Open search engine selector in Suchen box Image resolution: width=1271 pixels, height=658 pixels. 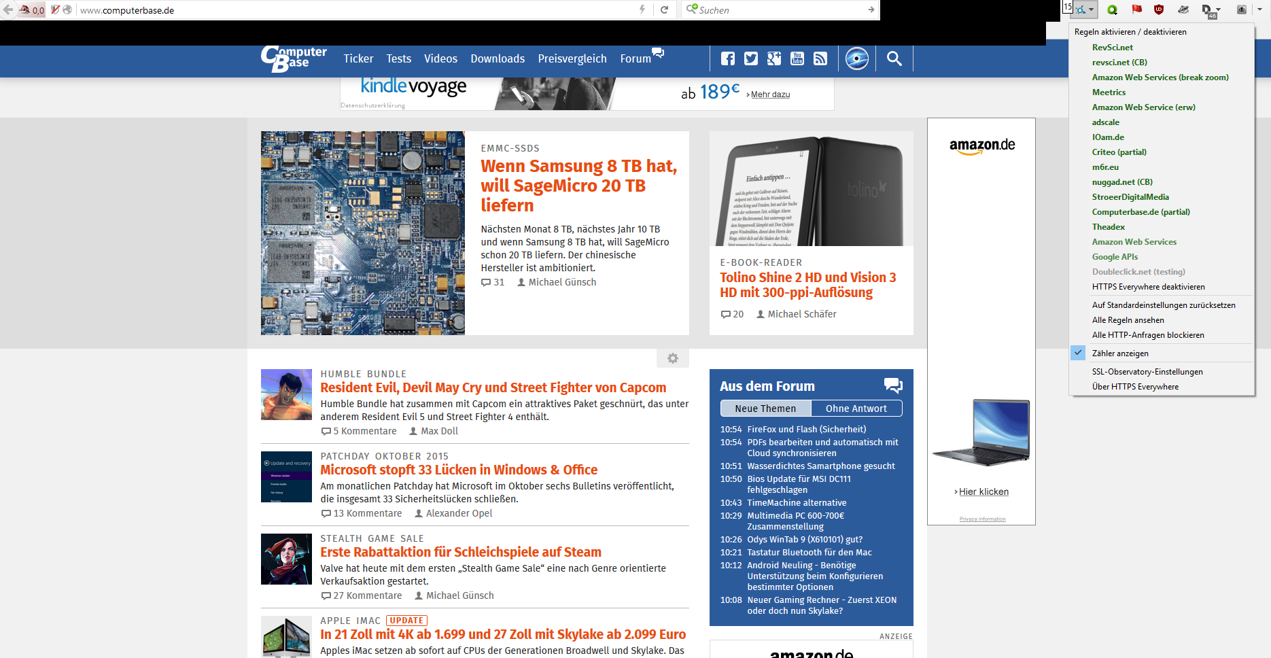(x=692, y=10)
